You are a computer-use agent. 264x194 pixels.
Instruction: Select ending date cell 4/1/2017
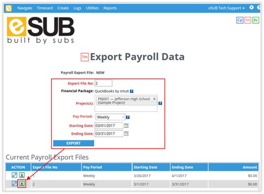click(x=179, y=176)
